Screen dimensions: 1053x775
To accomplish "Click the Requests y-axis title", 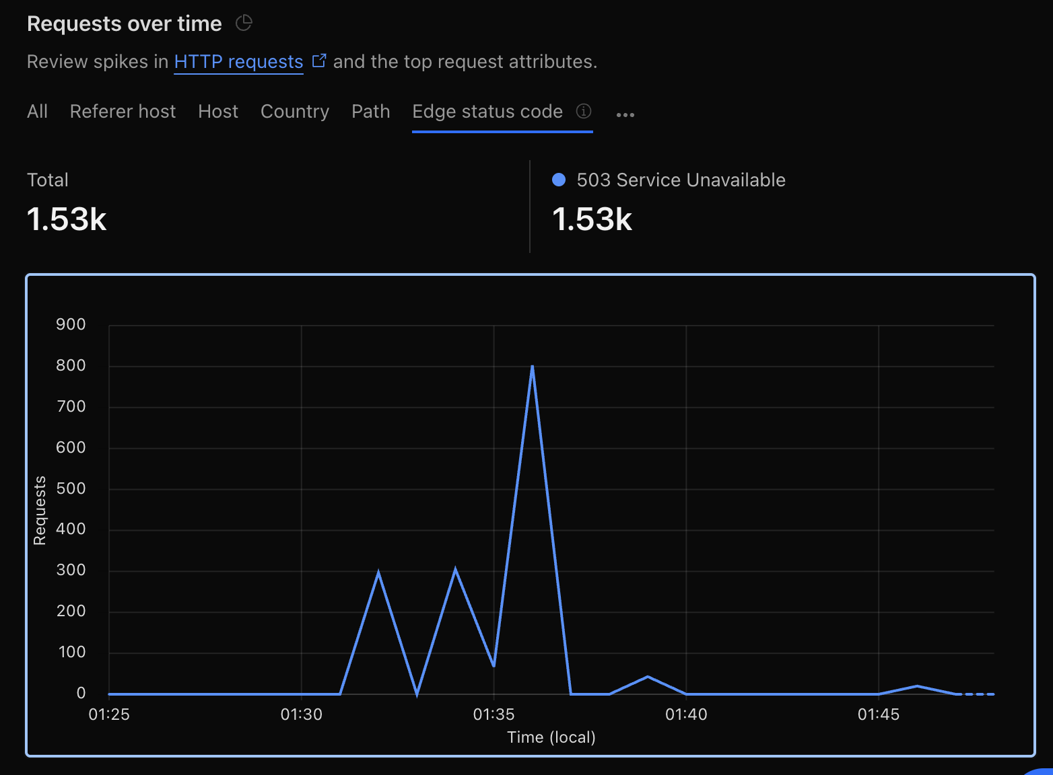I will (x=40, y=511).
